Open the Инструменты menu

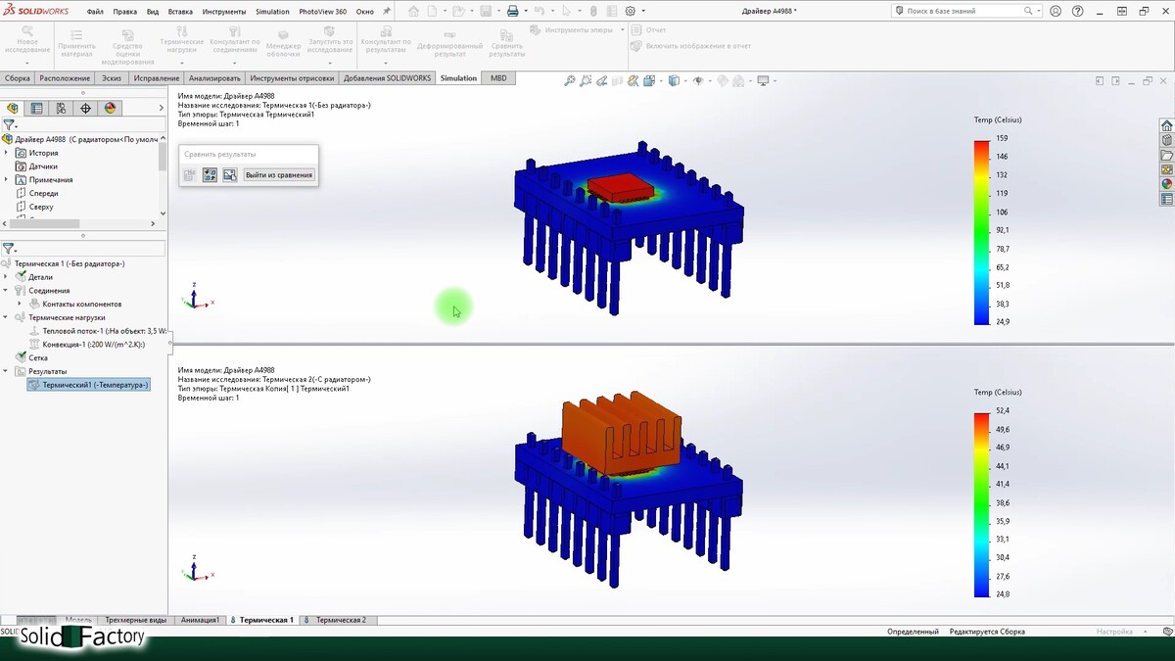click(x=224, y=12)
